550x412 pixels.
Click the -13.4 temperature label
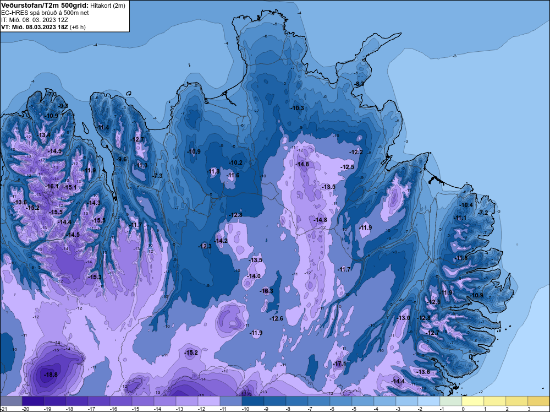point(44,135)
